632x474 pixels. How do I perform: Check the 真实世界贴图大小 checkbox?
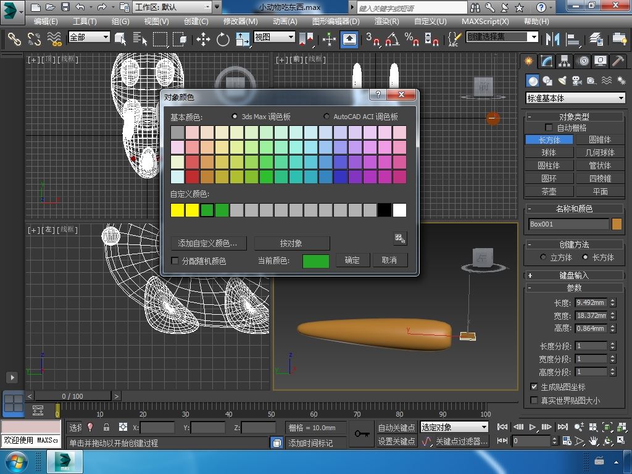pyautogui.click(x=534, y=400)
